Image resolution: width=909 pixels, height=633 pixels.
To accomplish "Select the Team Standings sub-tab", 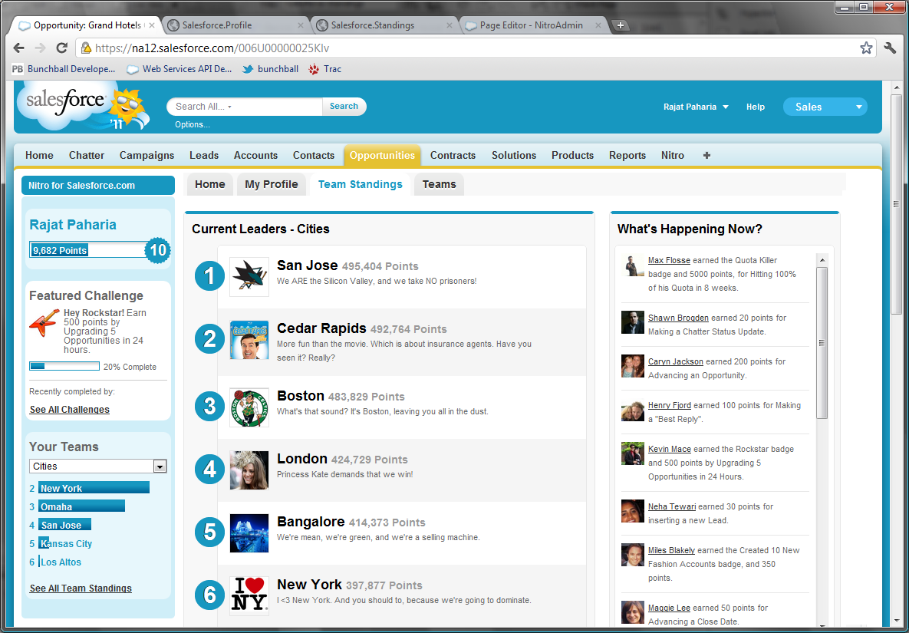I will [360, 184].
